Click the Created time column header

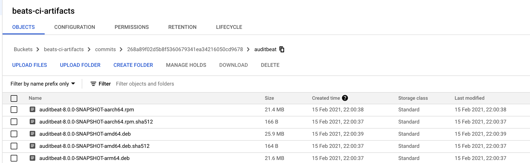[326, 98]
